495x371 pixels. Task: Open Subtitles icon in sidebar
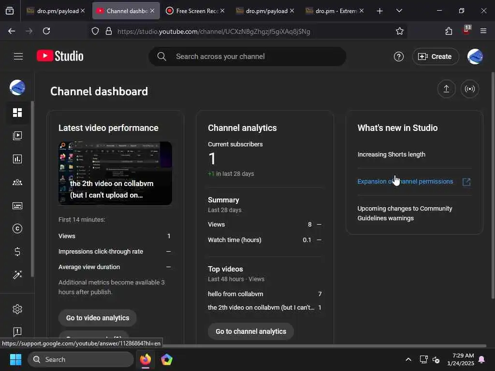coord(17,206)
